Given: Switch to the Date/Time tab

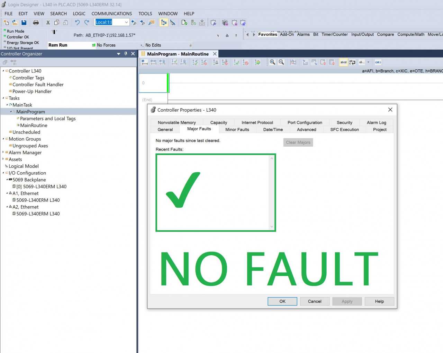Looking at the screenshot, I should pos(273,129).
